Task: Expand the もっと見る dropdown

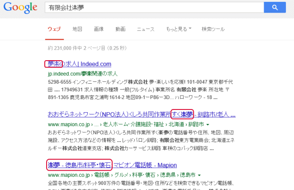Action: pos(179,29)
